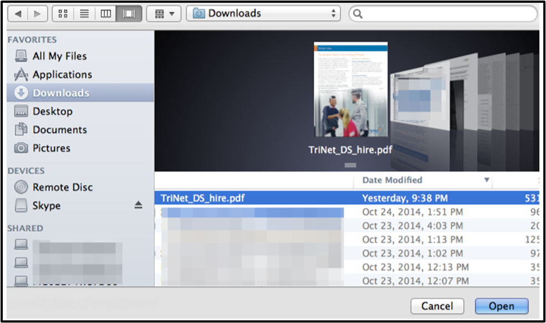The height and width of the screenshot is (323, 546).
Task: Select TriNet_DS_hire.pdf row in file list
Action: click(203, 198)
